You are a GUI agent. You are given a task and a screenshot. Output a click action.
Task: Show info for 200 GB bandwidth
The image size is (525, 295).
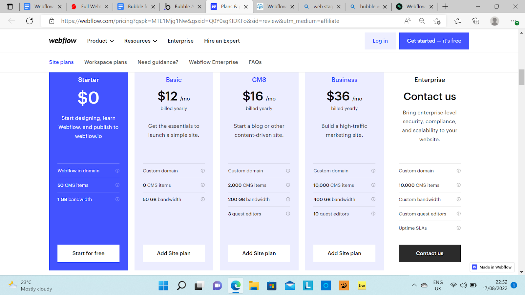(288, 199)
